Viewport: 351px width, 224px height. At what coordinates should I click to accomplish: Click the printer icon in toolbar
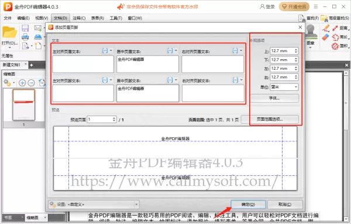[x=25, y=36]
